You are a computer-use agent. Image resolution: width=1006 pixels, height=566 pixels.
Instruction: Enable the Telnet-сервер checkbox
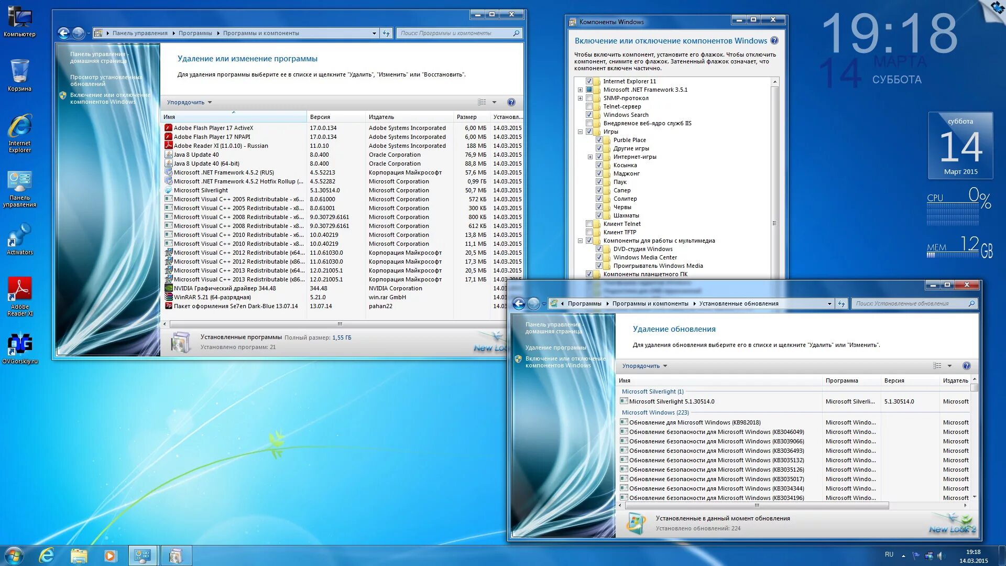tap(589, 106)
